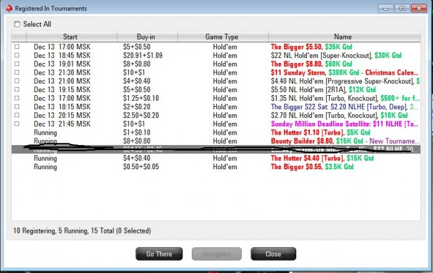This screenshot has width=433, height=273.
Task: Check the box for $1.35 Turbo Knockout row
Action: pyautogui.click(x=17, y=98)
